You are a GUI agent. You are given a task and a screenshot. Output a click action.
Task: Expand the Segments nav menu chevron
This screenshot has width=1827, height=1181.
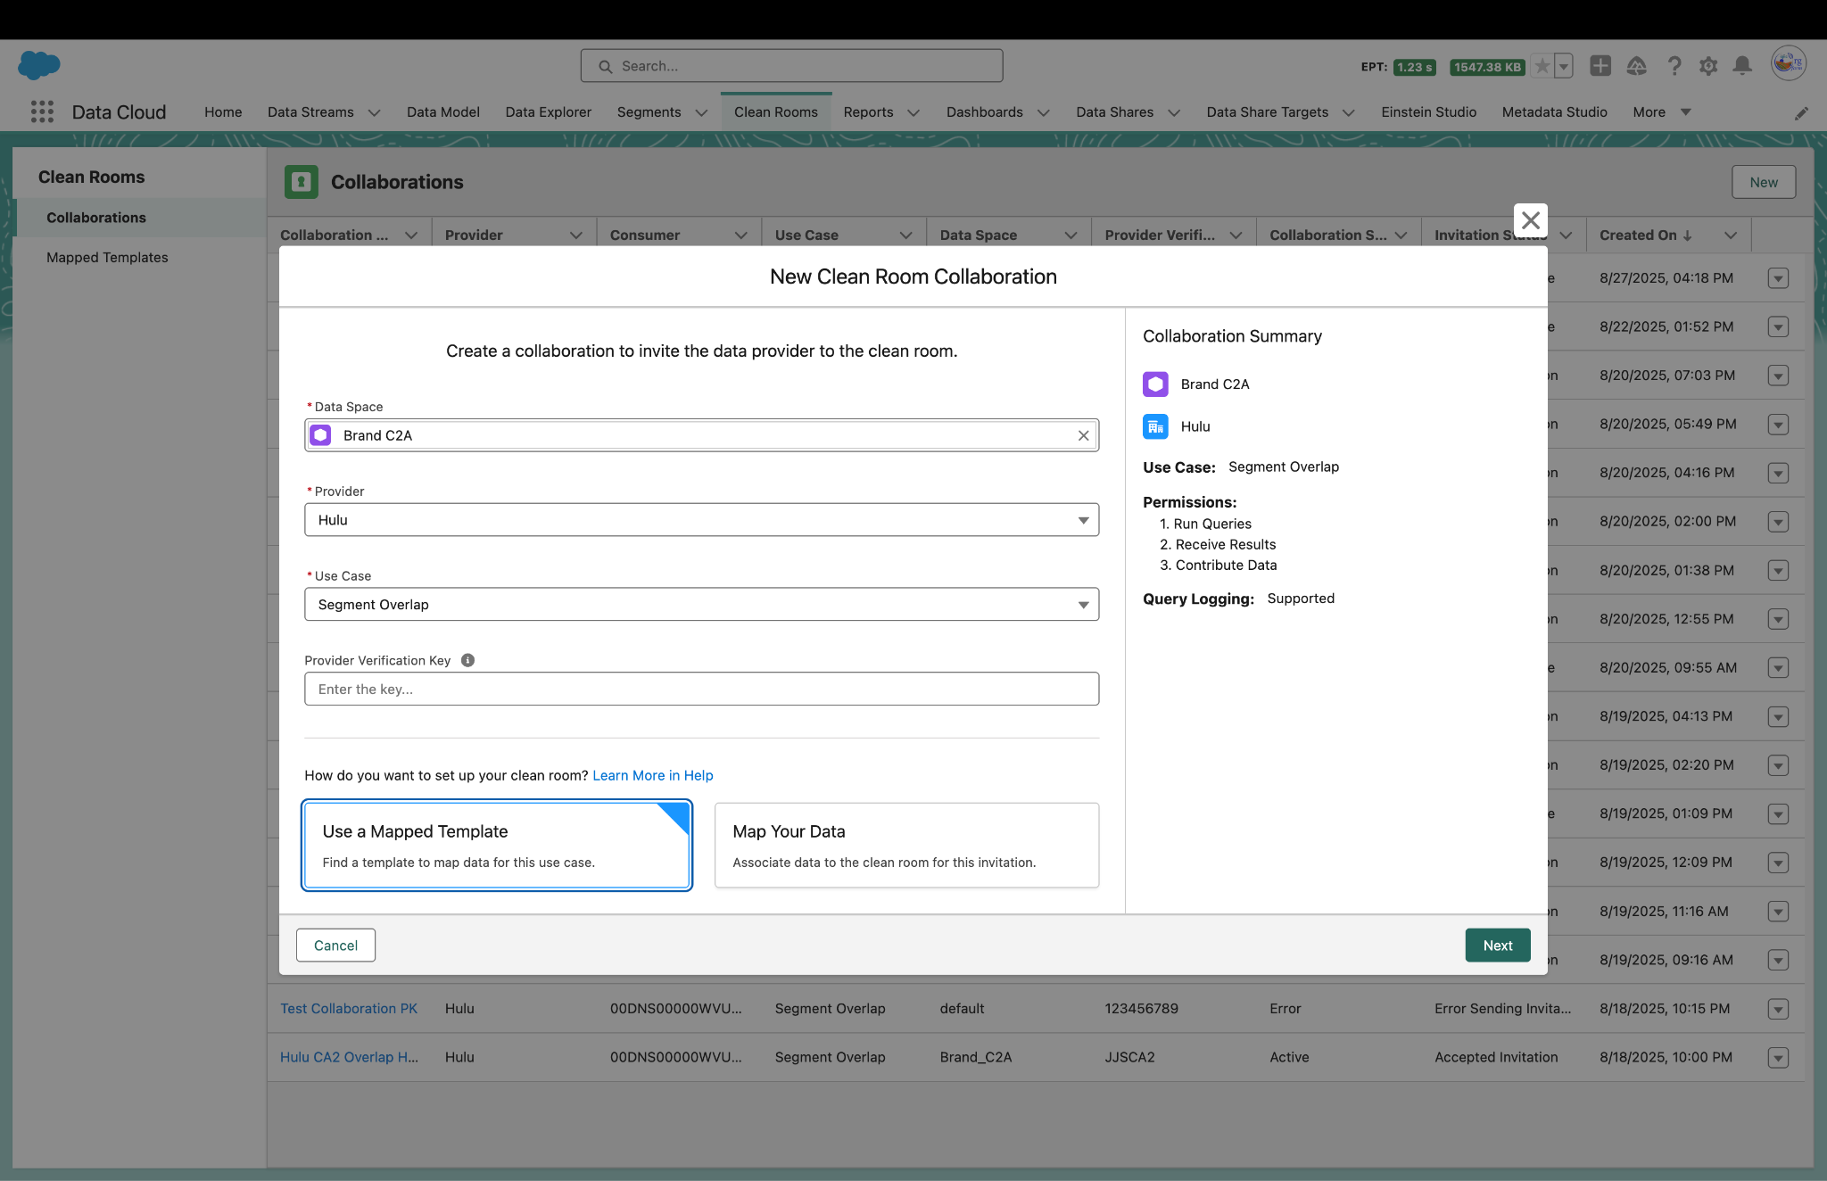pyautogui.click(x=701, y=112)
